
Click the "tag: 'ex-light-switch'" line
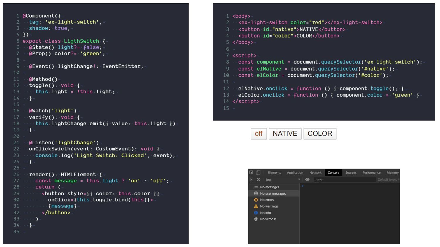[x=65, y=22]
